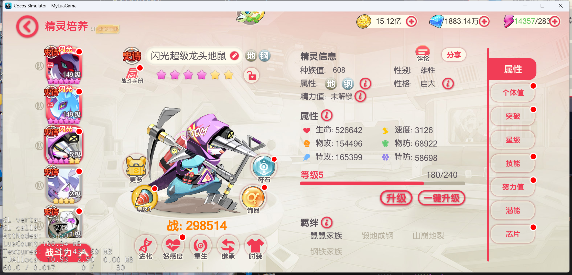
Task: Click the red back arrow icon
Action: click(27, 26)
